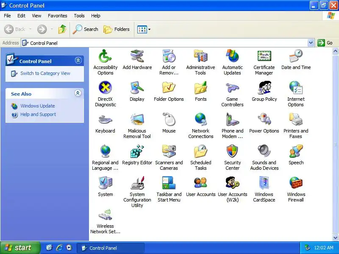
Task: Open the System properties icon
Action: point(105,183)
